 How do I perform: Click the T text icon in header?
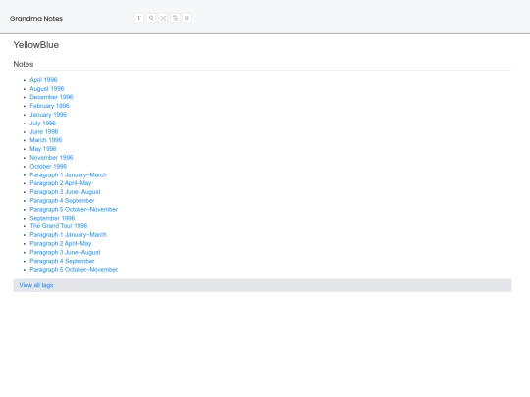[x=139, y=18]
